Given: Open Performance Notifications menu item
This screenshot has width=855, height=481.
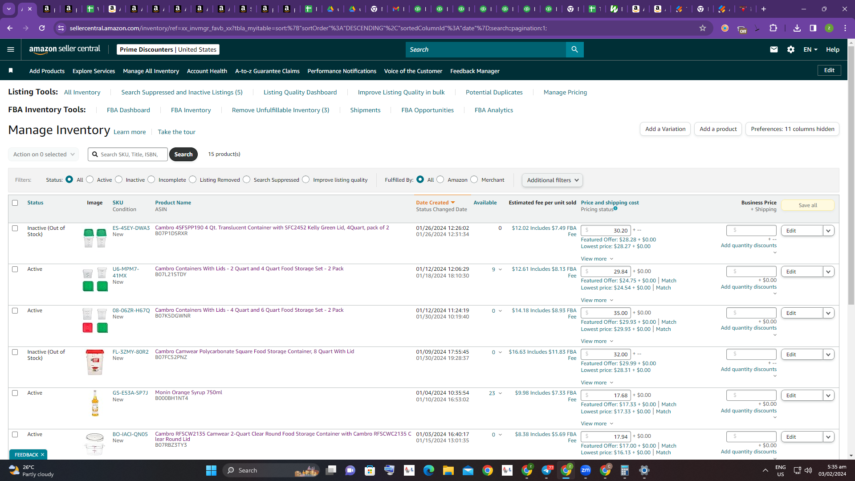Looking at the screenshot, I should click(342, 71).
